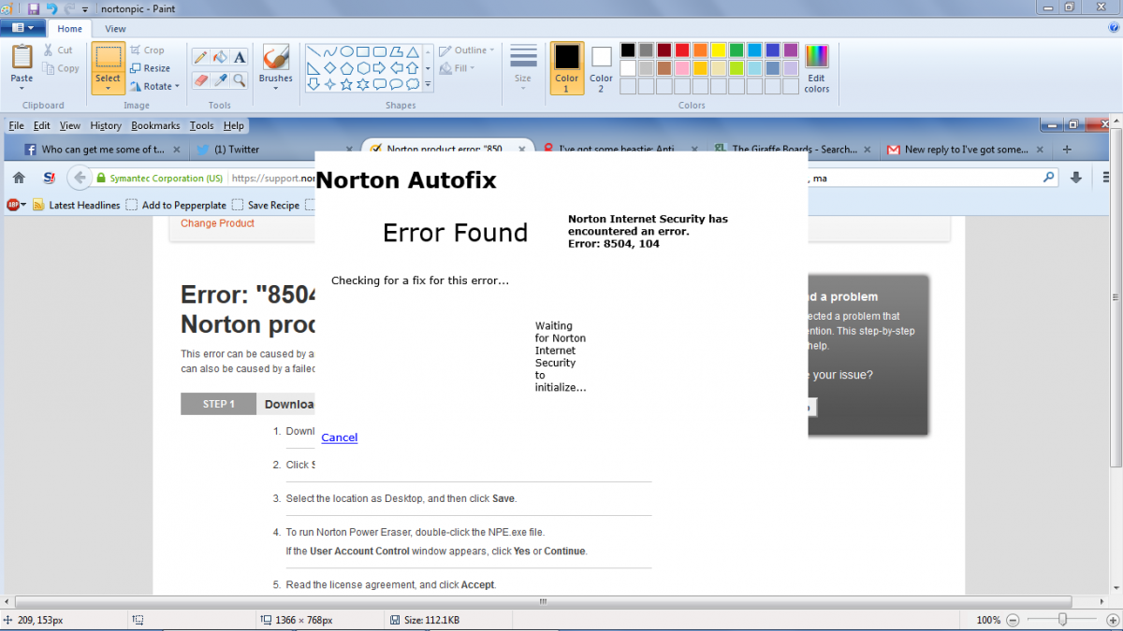
Task: Choose the Right arrow shape
Action: [379, 68]
